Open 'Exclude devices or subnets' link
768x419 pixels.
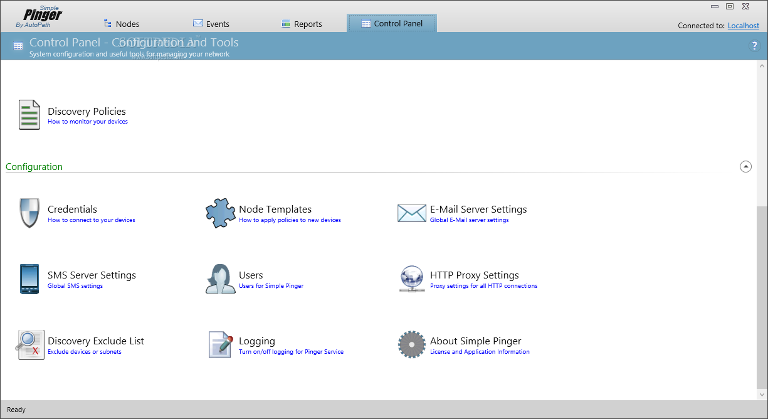(85, 352)
